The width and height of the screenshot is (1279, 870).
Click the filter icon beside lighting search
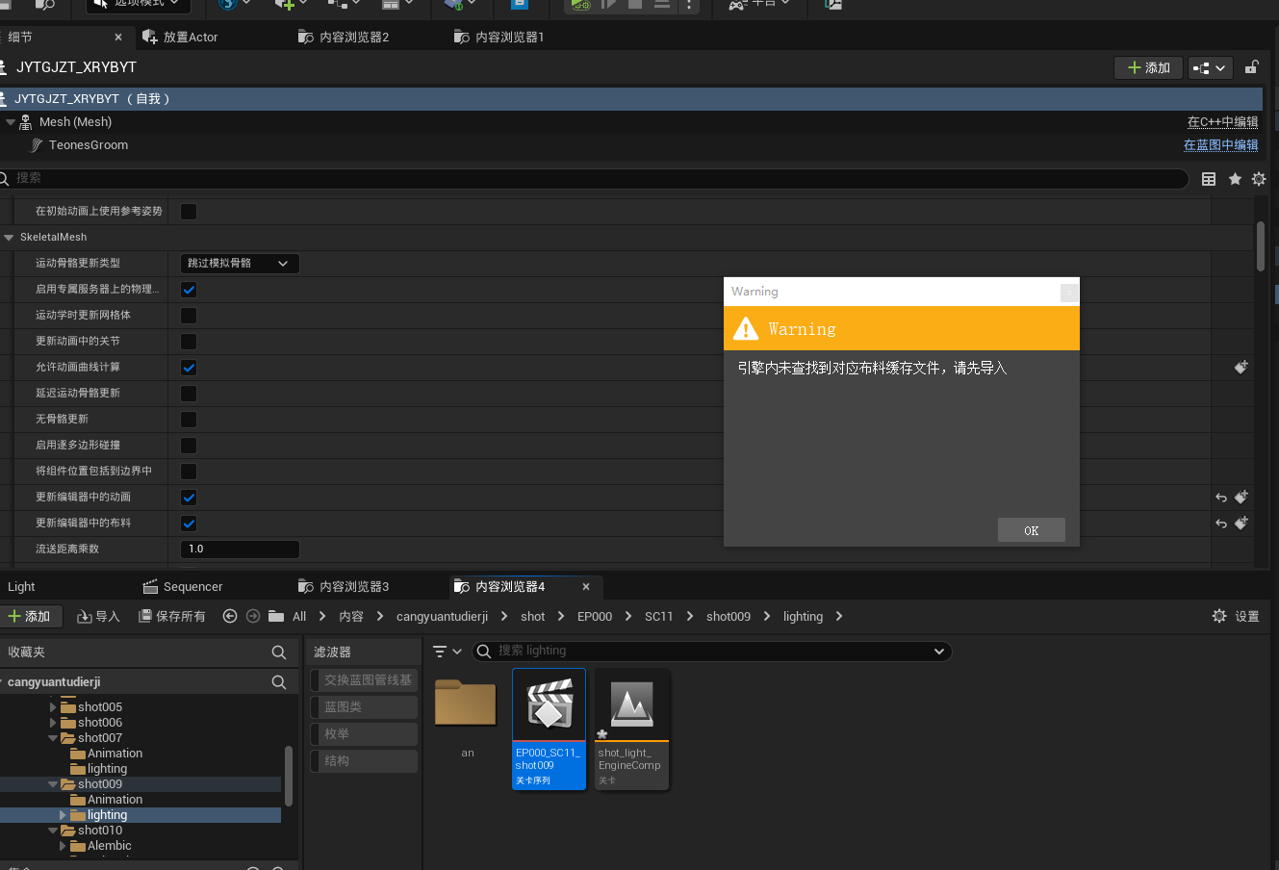441,652
